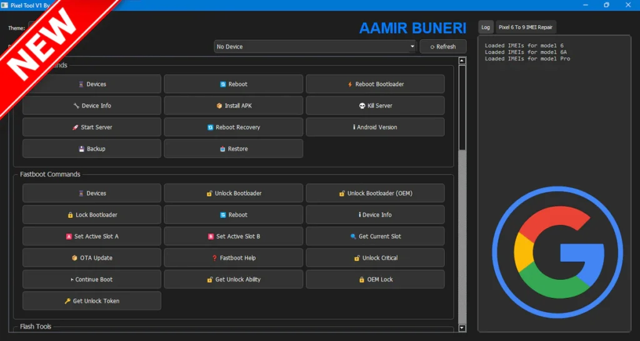Click the hourglass icon on Fastboot Devices
The width and height of the screenshot is (640, 341).
pyautogui.click(x=81, y=194)
